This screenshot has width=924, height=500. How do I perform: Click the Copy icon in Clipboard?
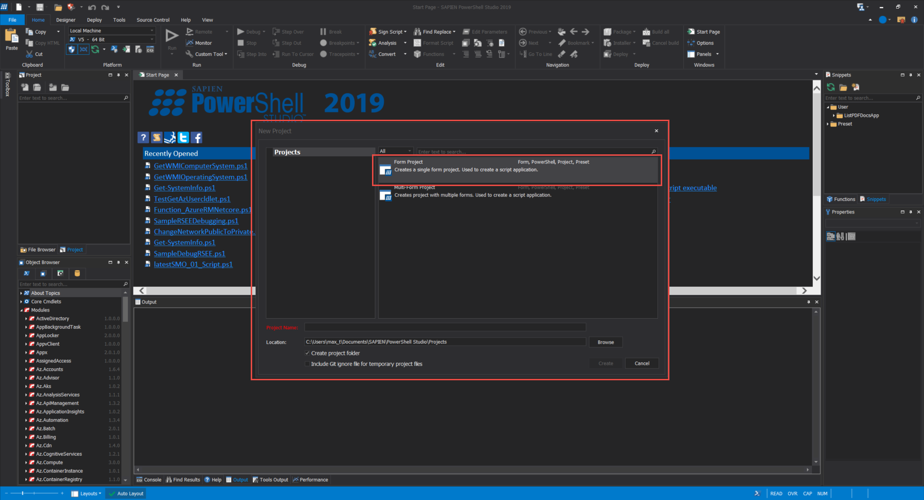point(29,32)
